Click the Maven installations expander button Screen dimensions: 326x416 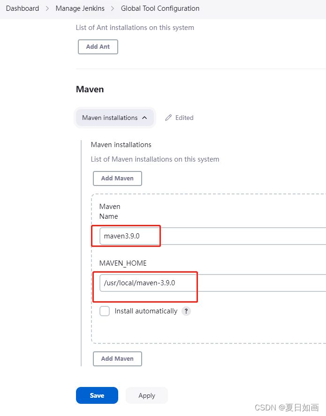tap(115, 118)
